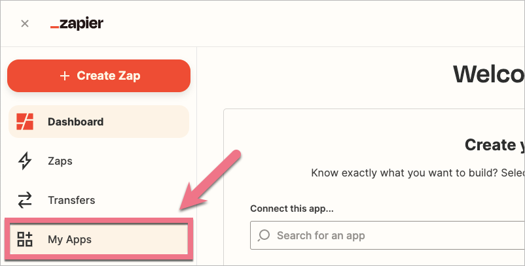
Task: Click the plus icon on Create Zap
Action: click(64, 76)
